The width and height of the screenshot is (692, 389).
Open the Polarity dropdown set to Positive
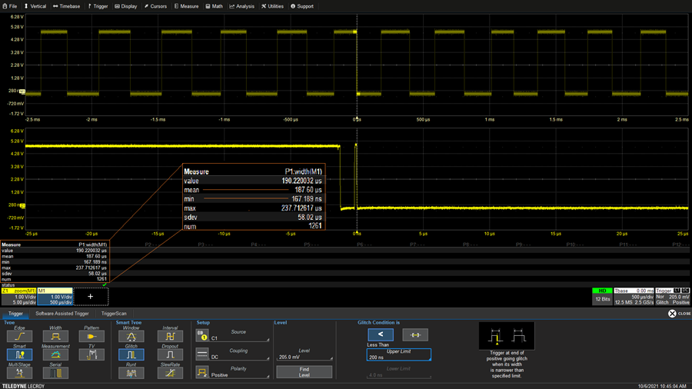coord(241,372)
